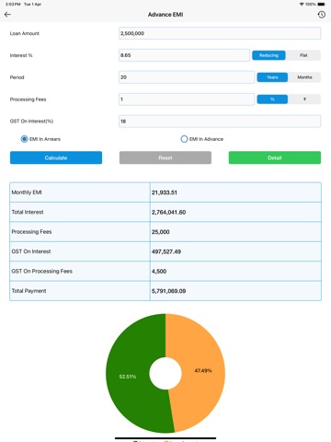Open the calculation history icon

[x=321, y=15]
